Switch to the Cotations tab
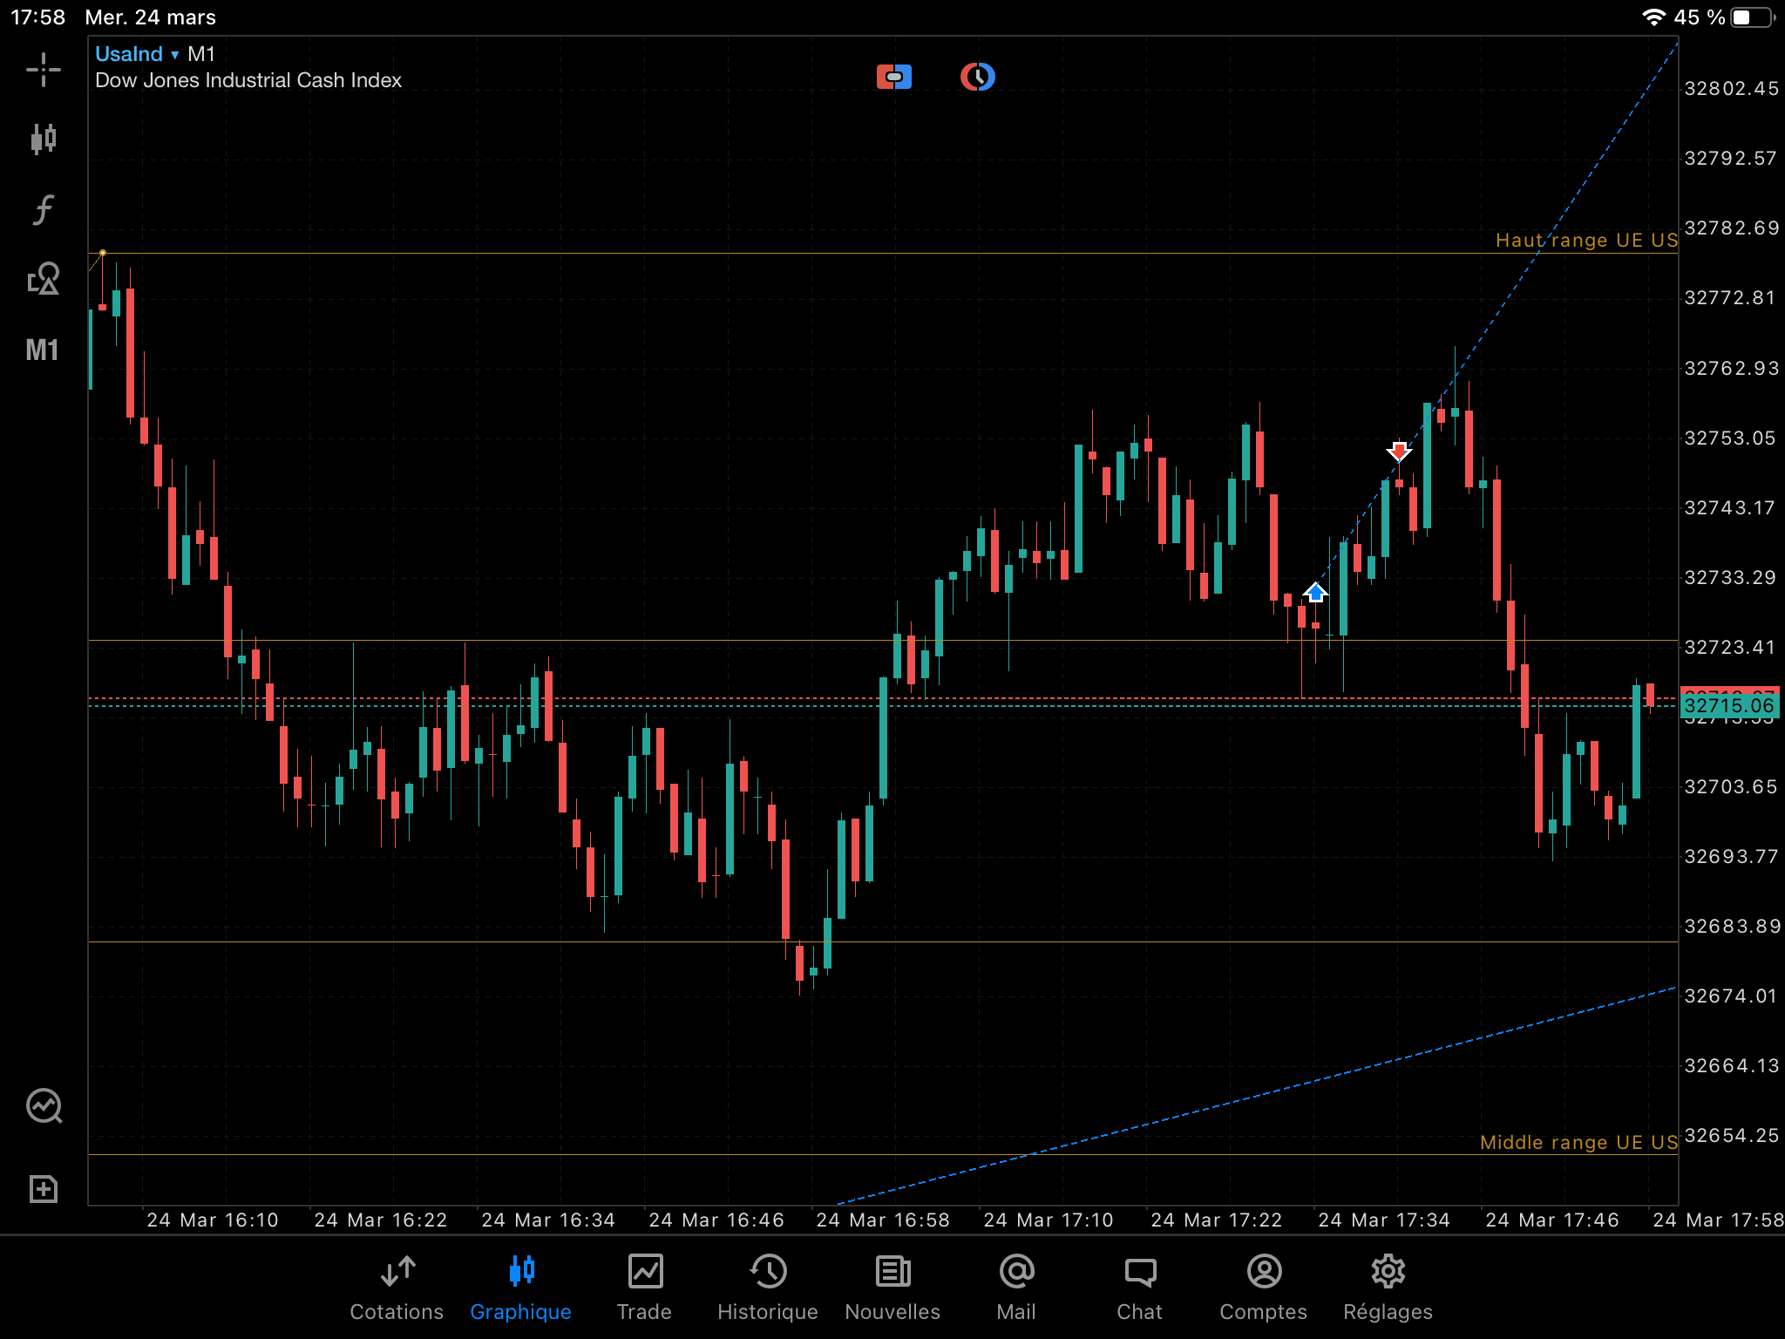Viewport: 1785px width, 1339px height. click(397, 1288)
